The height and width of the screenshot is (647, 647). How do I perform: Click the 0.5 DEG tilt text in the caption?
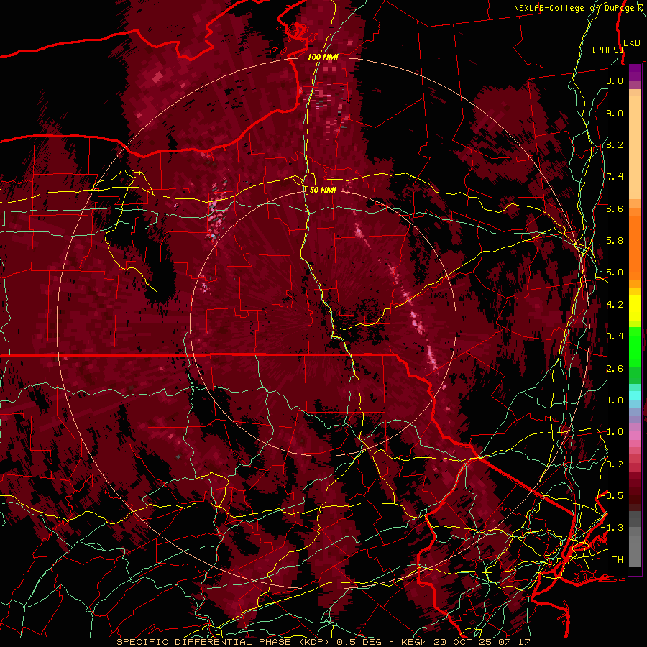point(358,642)
